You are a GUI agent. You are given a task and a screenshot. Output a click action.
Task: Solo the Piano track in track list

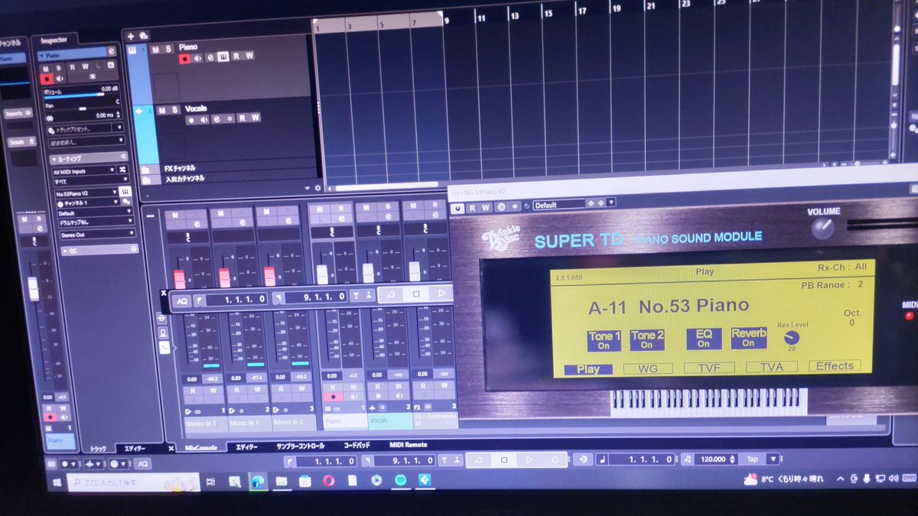[x=168, y=48]
